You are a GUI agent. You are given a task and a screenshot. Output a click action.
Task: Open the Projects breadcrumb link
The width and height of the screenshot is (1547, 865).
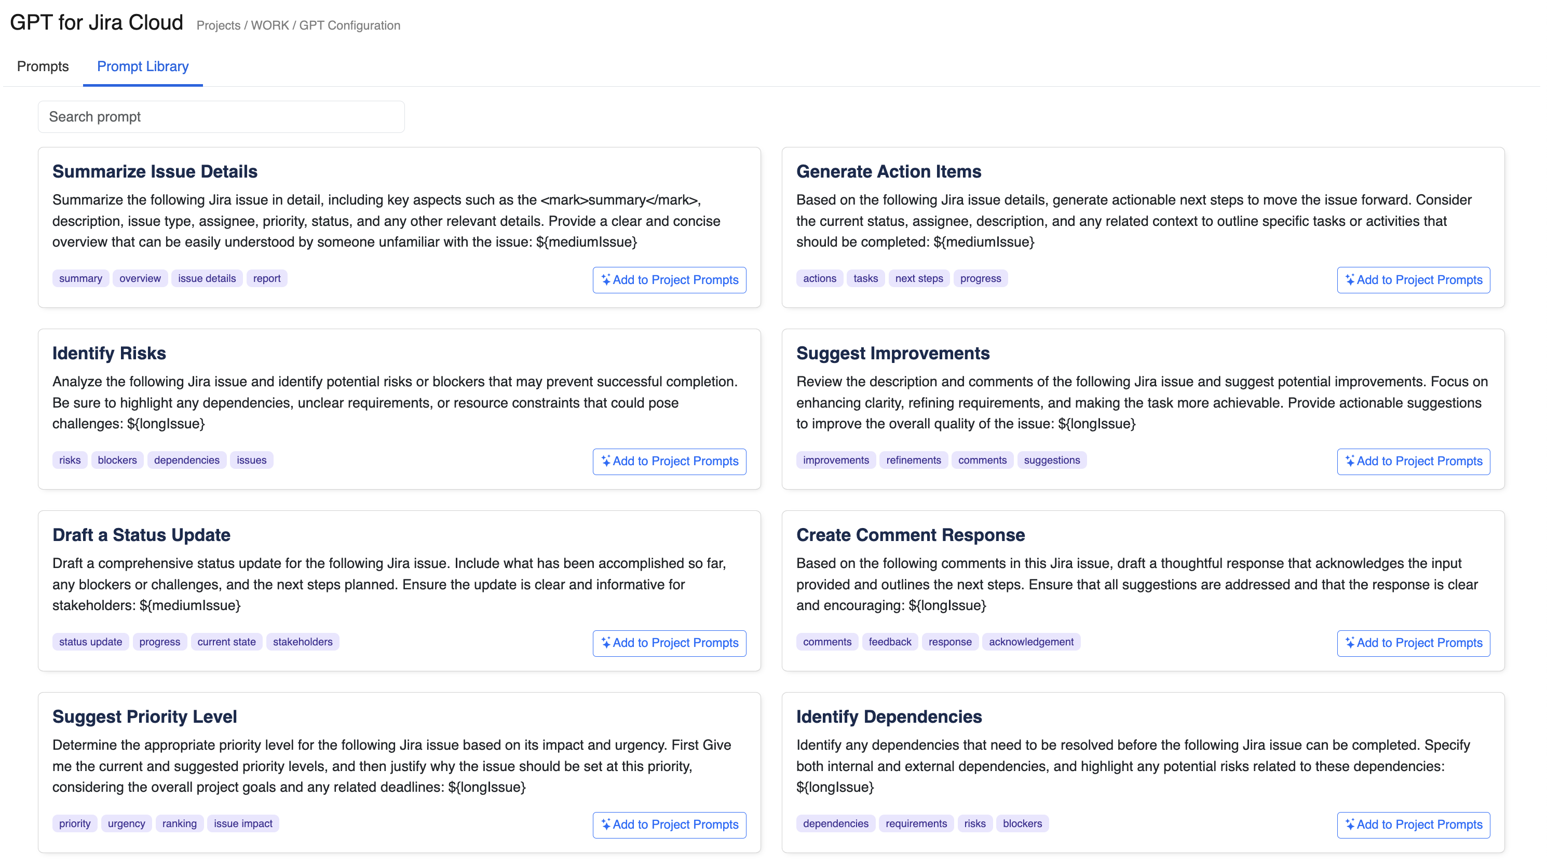pos(218,25)
